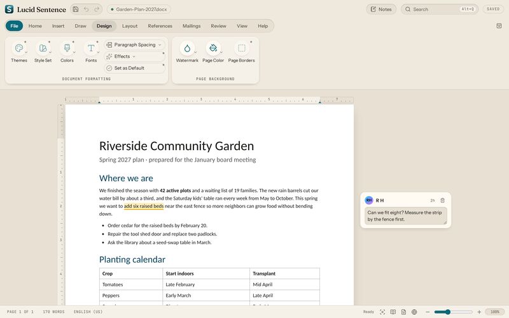Click Set as Default

pyautogui.click(x=134, y=68)
